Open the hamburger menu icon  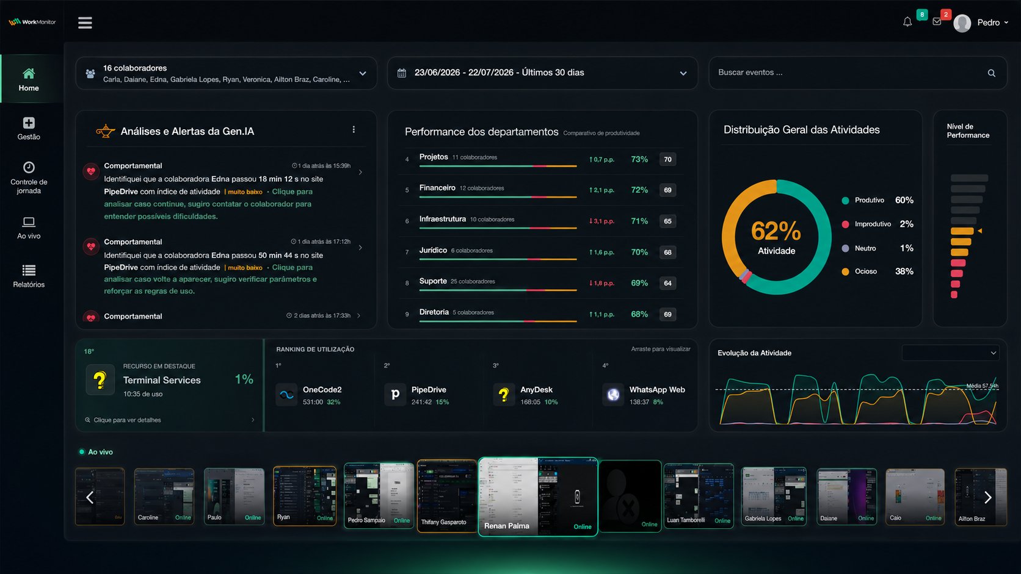tap(85, 23)
